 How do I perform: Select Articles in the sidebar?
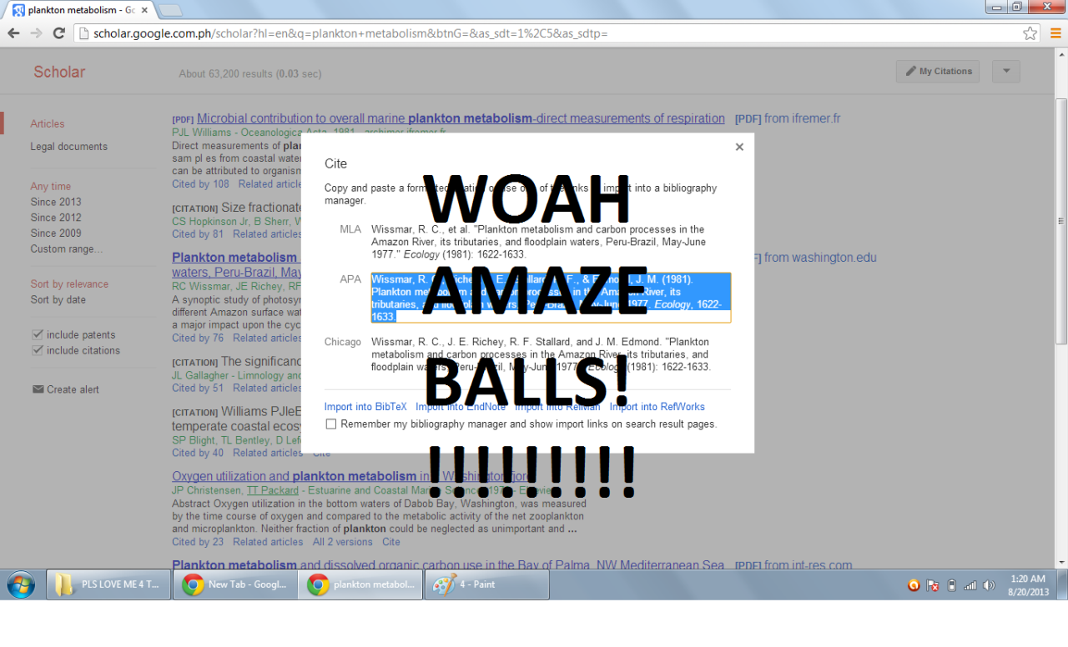(48, 123)
